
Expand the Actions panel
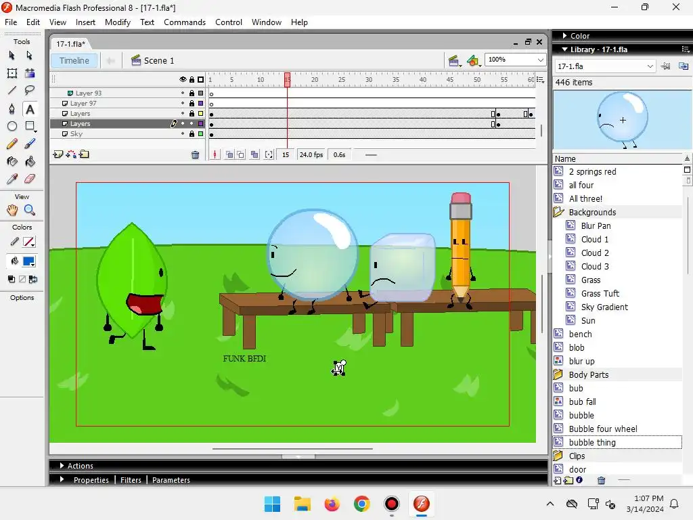pos(62,466)
